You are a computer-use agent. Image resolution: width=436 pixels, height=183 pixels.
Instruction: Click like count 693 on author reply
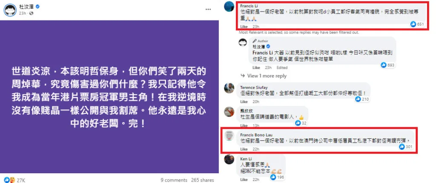387,65
